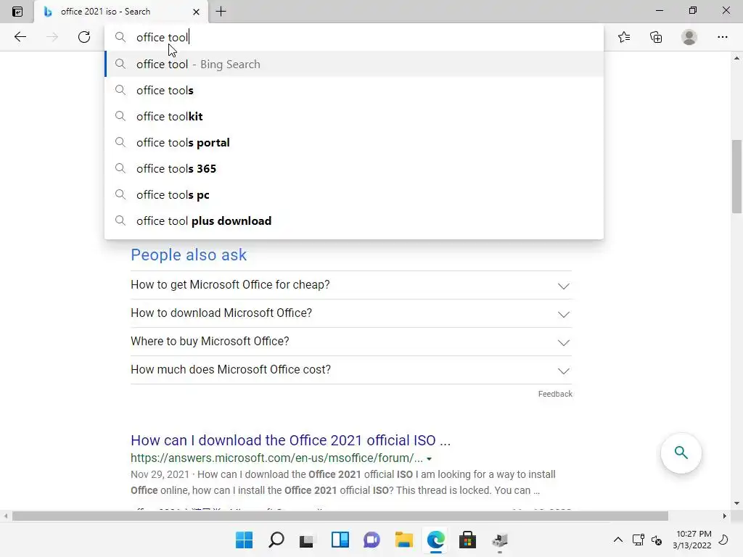Open the Favorites star icon
Screen dimensions: 743x557
coord(624,37)
